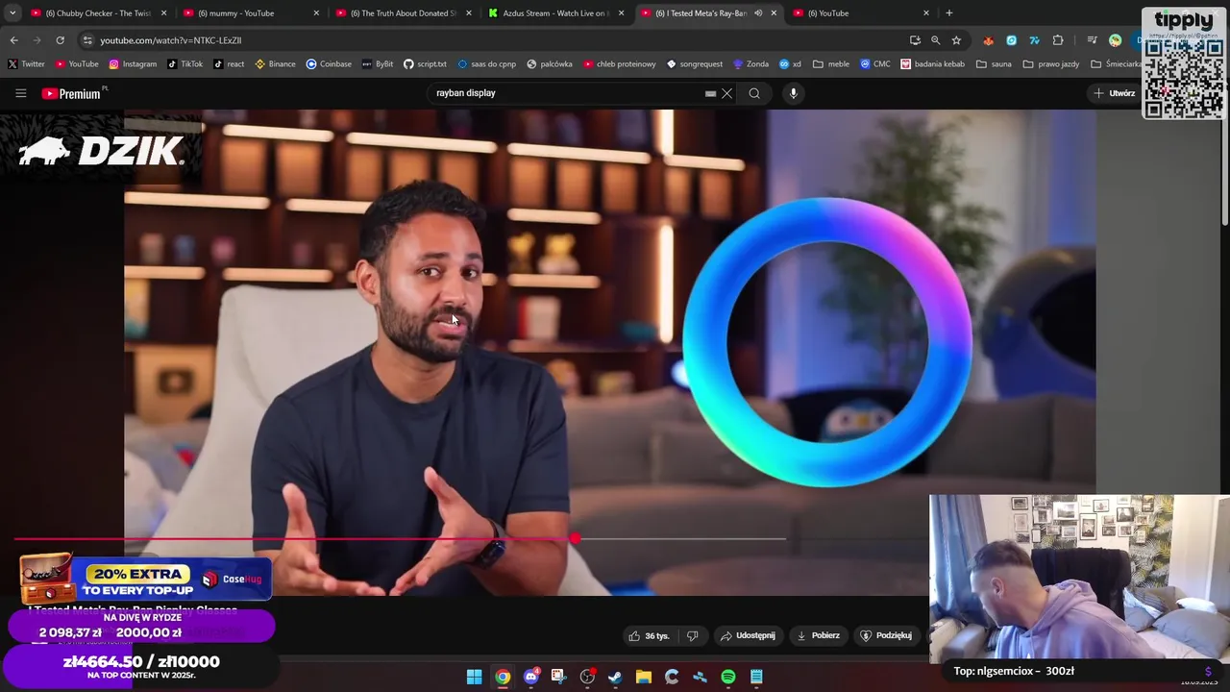The image size is (1230, 692).
Task: Open Chrome from the taskbar
Action: 503,677
